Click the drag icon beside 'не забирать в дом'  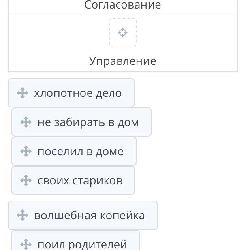point(26,122)
